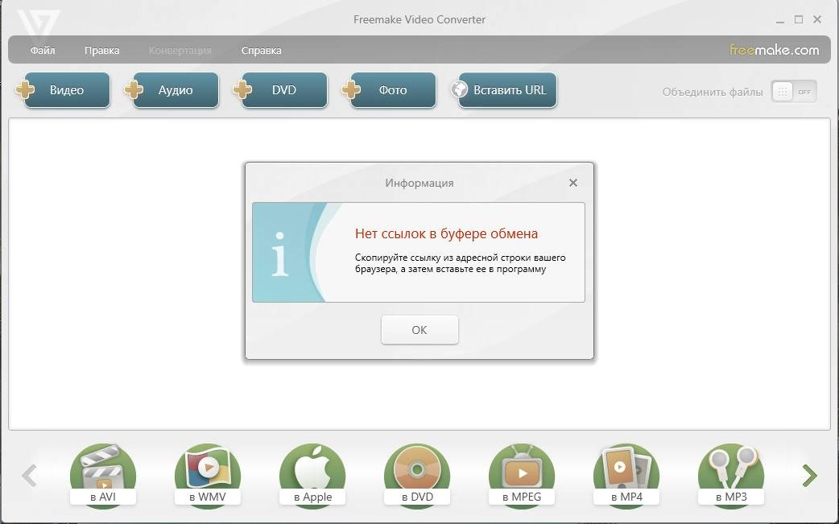Add a video file with Видео button
This screenshot has height=524, width=839.
point(63,90)
